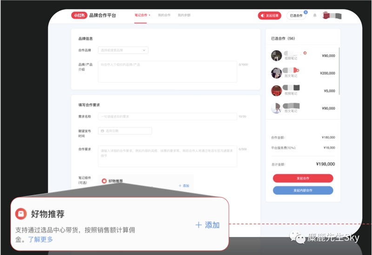Screen dimensions: 372x255
Task: Select the creator avatar priced ¥5,000
Action: click(276, 91)
